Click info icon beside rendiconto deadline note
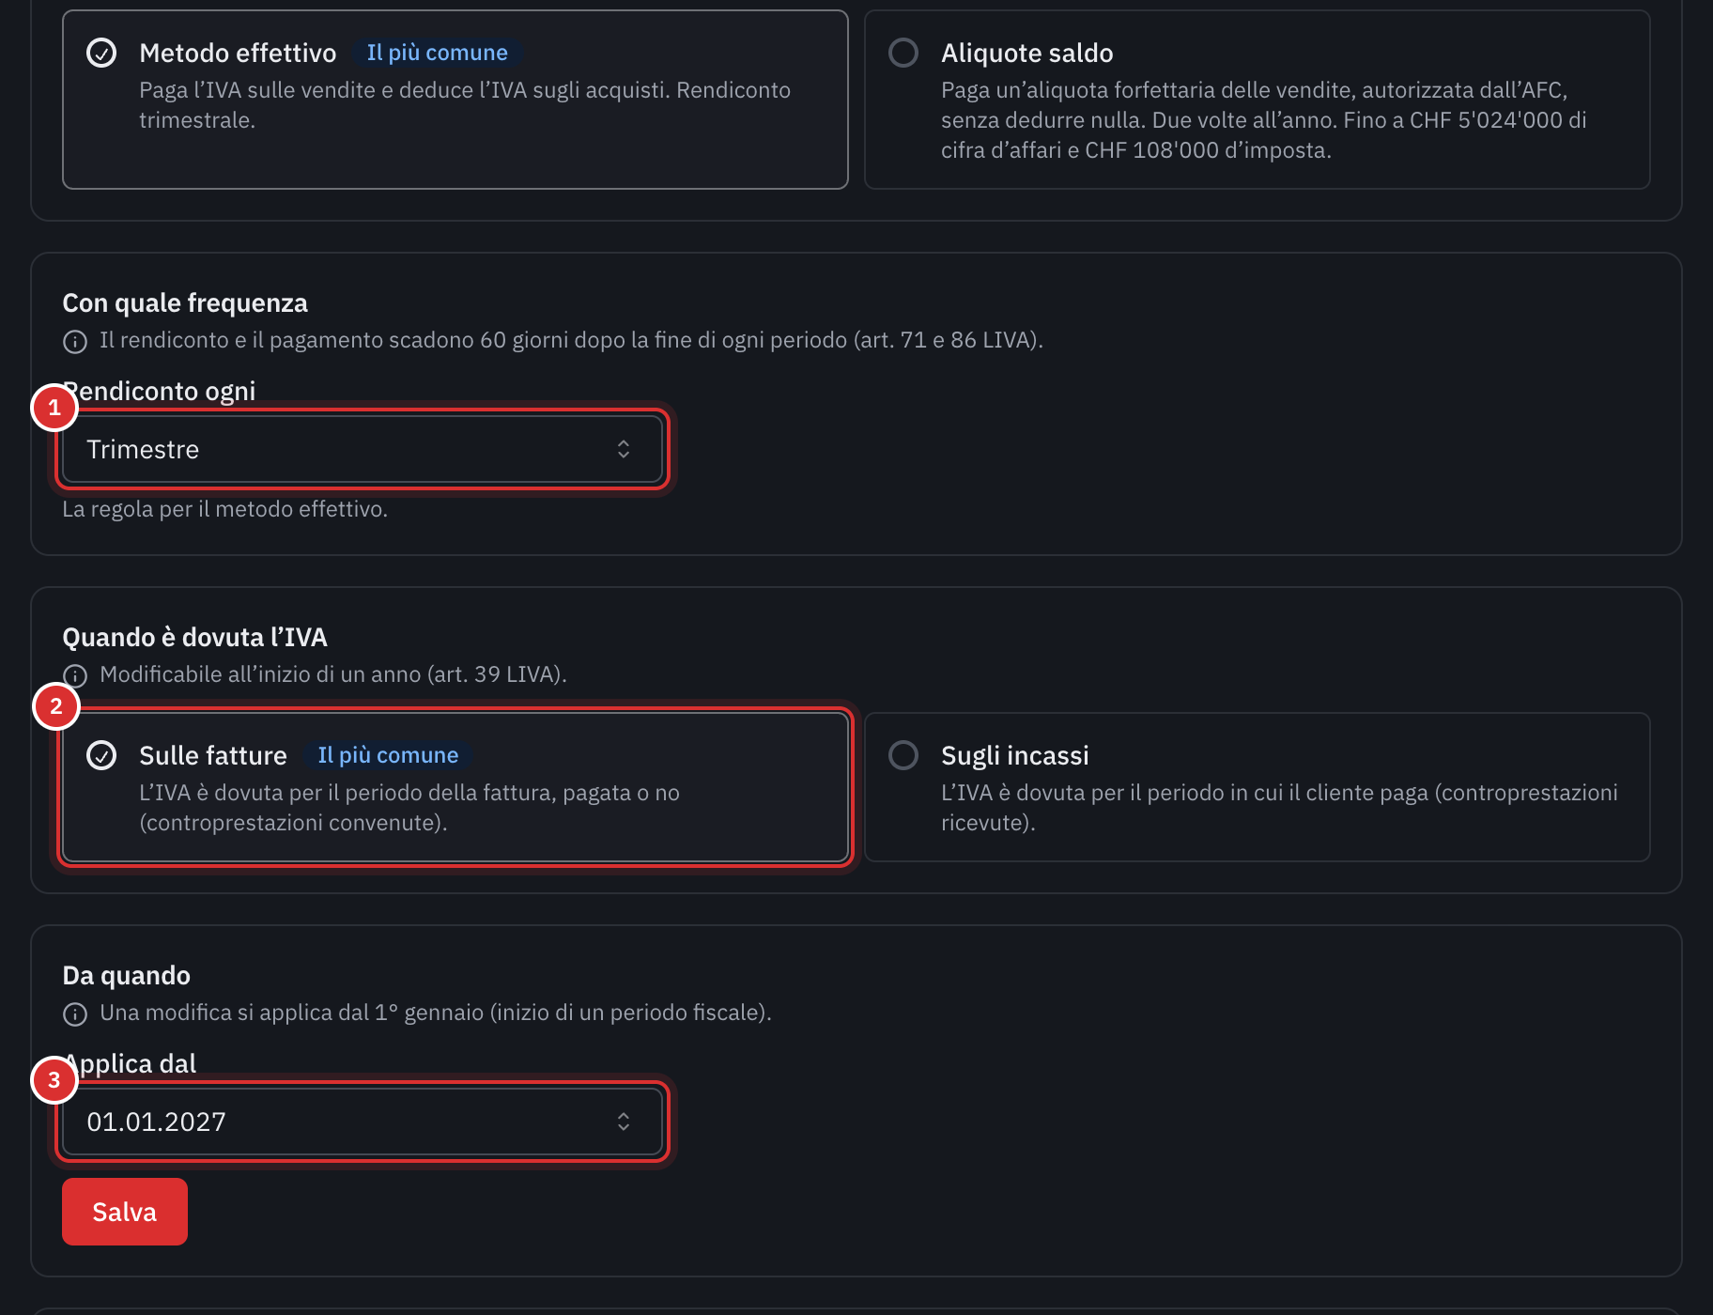Viewport: 1713px width, 1315px height. pos(75,341)
